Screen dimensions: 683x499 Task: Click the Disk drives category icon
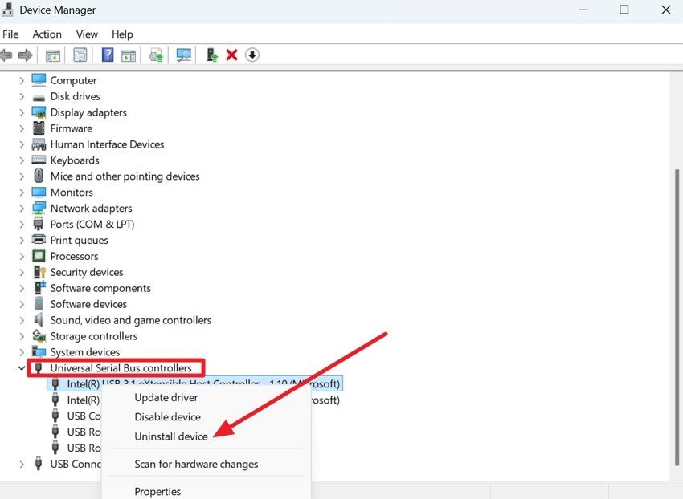(39, 97)
